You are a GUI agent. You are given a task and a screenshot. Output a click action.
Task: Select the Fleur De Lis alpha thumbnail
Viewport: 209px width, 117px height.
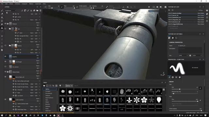pos(129,100)
